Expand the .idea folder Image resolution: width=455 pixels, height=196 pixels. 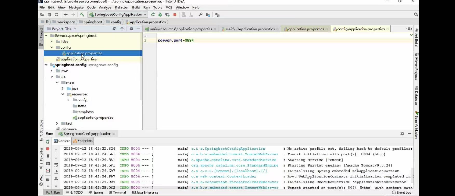[x=51, y=41]
